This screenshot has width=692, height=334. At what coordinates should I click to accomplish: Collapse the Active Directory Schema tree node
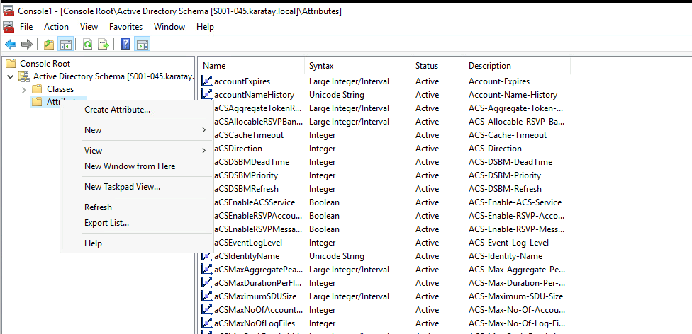[11, 76]
